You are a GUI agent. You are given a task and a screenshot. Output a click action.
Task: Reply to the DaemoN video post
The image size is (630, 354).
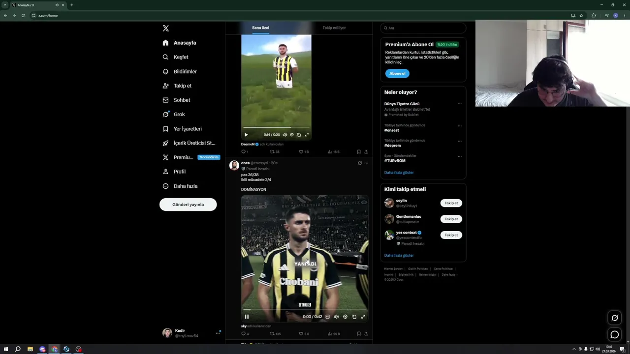point(245,152)
